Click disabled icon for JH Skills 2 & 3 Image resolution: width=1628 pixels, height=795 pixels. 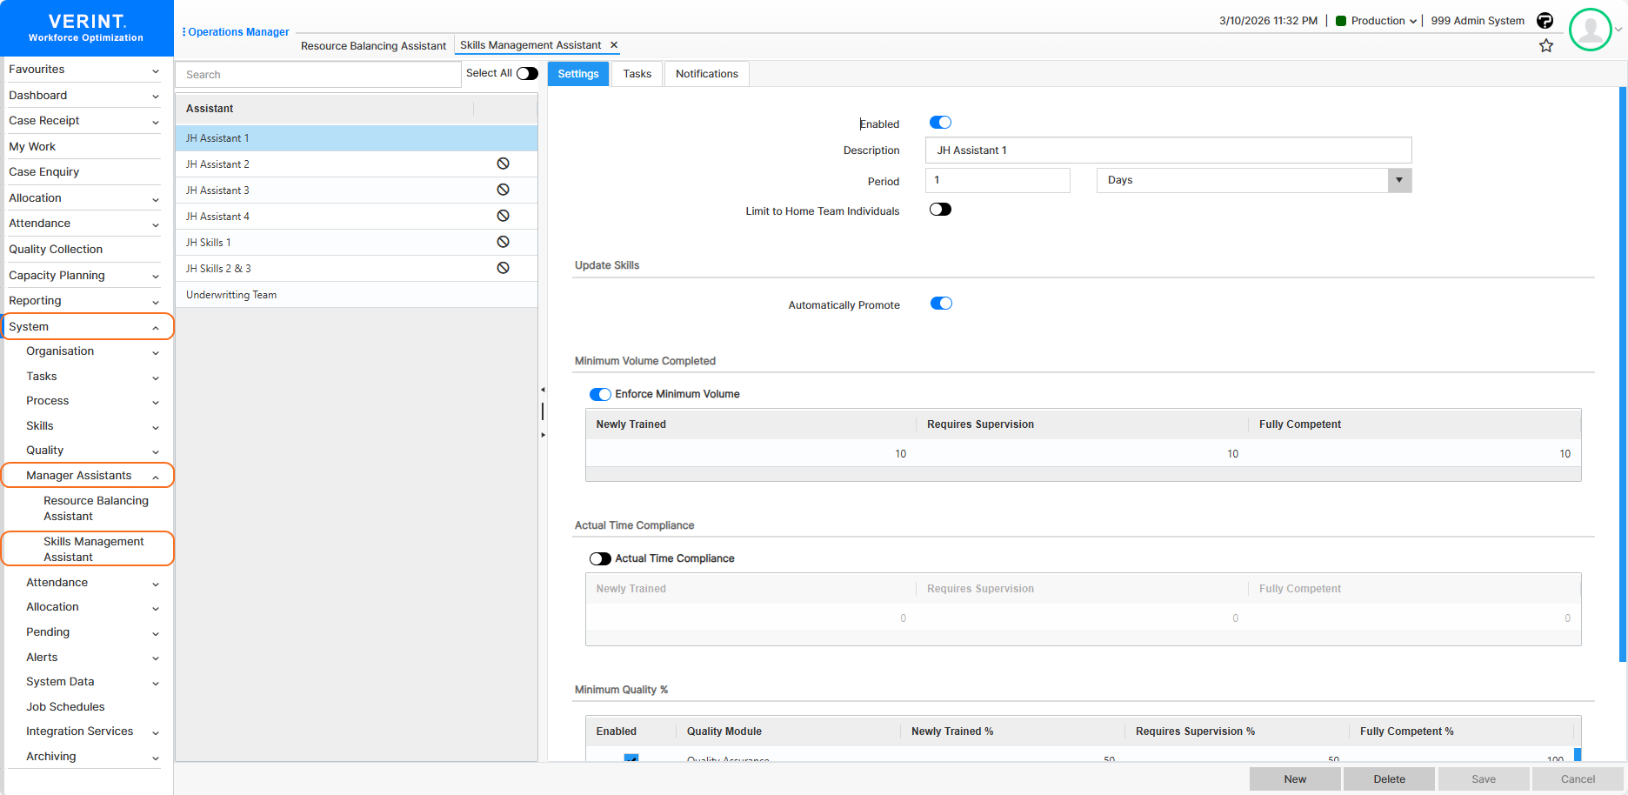(x=503, y=268)
